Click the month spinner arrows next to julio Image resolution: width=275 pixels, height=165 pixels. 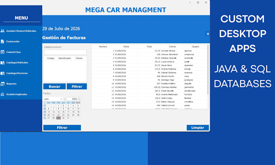(65, 99)
